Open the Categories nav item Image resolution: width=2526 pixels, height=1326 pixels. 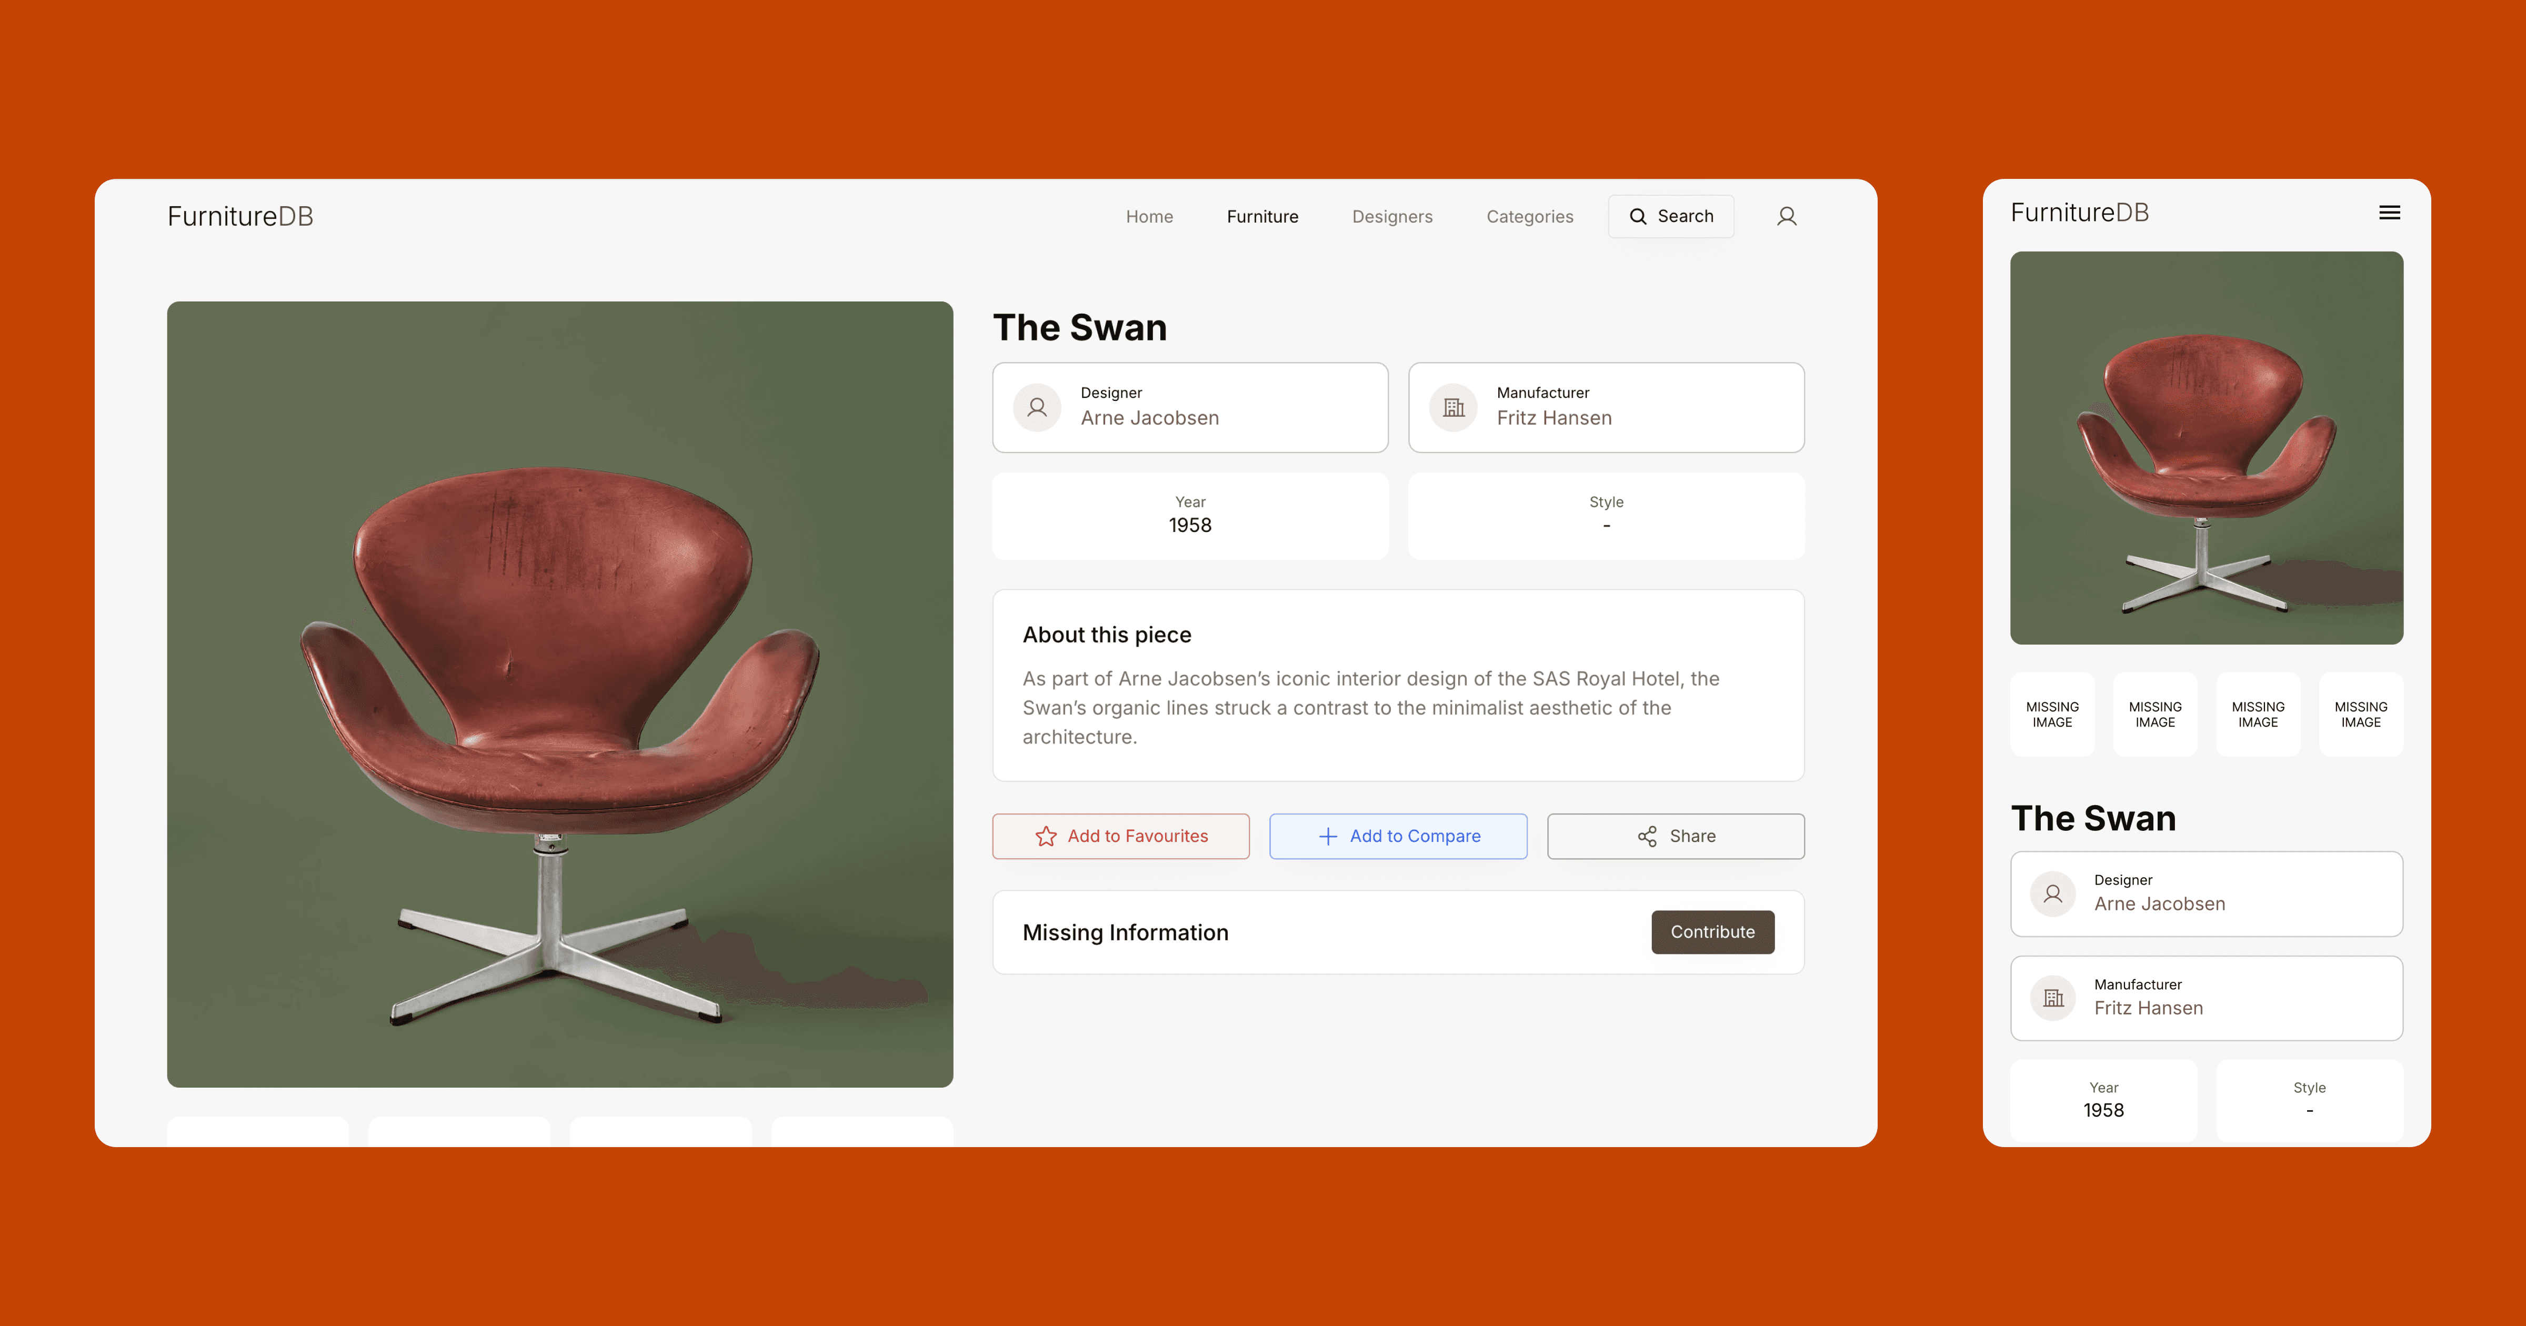[x=1529, y=216]
